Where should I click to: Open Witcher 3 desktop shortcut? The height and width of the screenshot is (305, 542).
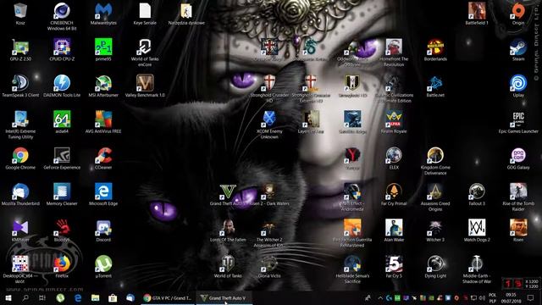[x=435, y=230]
